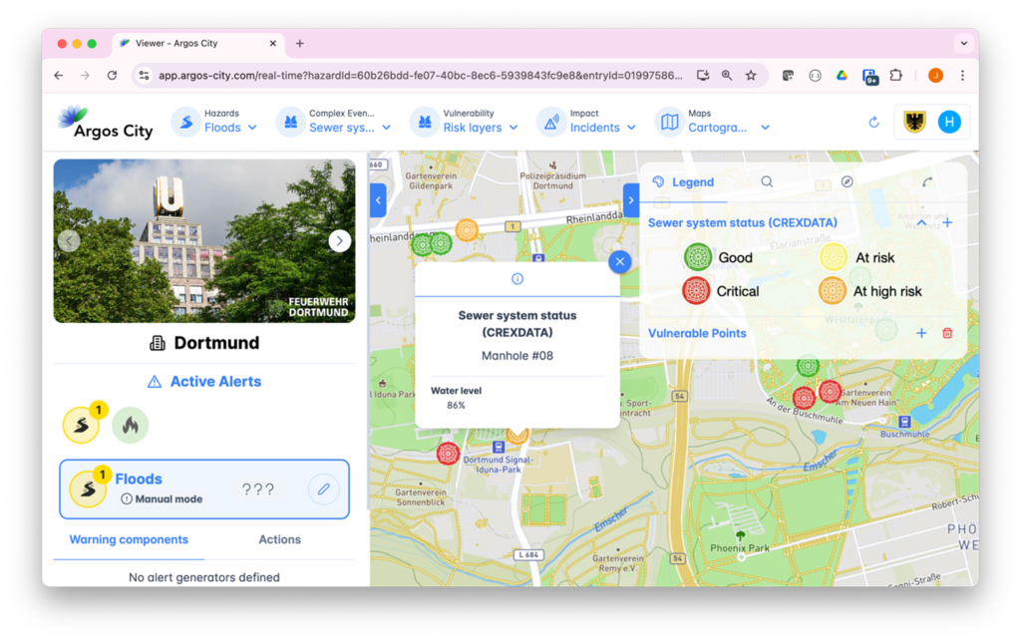Open the search tab in legend panel

(x=767, y=182)
